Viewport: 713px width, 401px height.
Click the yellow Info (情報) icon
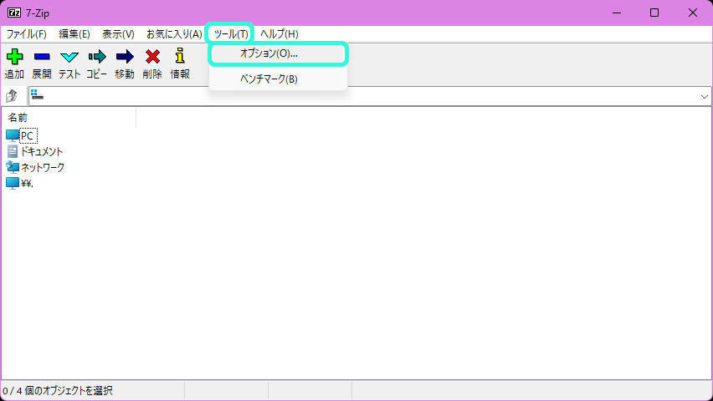point(180,56)
